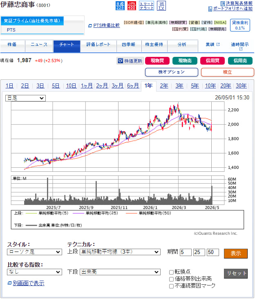Viewport: 255px width, 299px height.
Task: Click the JPX 400 badge icon
Action: (x=132, y=6)
